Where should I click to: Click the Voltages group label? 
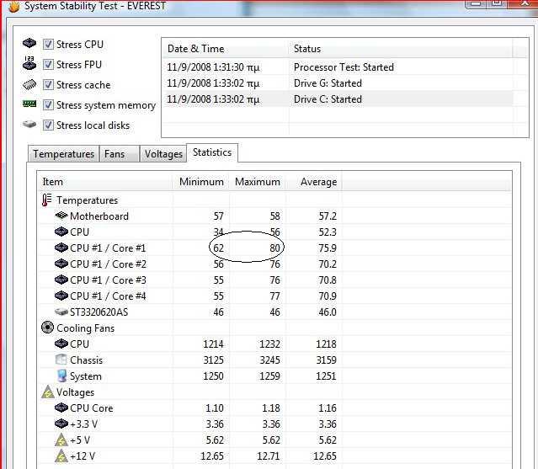click(75, 392)
